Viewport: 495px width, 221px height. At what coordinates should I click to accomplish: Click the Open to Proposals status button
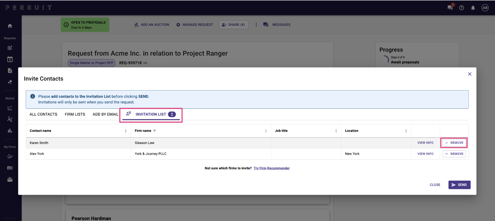tap(85, 25)
